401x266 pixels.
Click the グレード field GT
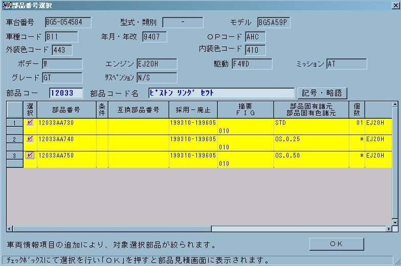62,78
